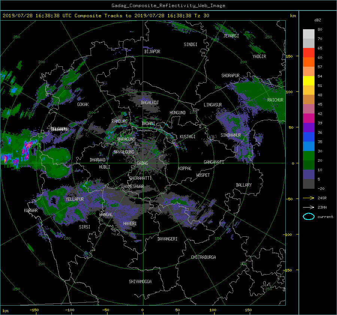Click the yellow 24SR arrow legend icon

(309, 198)
